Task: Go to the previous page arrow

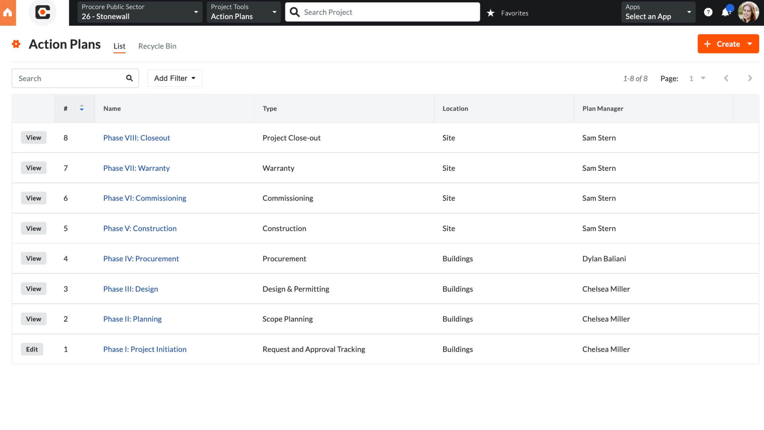Action: point(726,78)
